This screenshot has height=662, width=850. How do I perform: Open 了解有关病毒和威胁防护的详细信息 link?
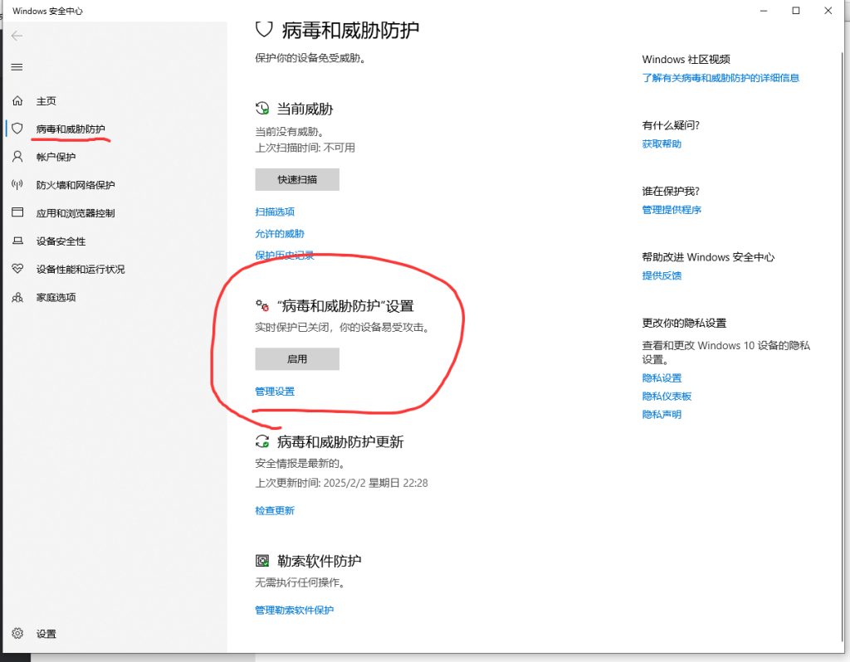(x=721, y=78)
